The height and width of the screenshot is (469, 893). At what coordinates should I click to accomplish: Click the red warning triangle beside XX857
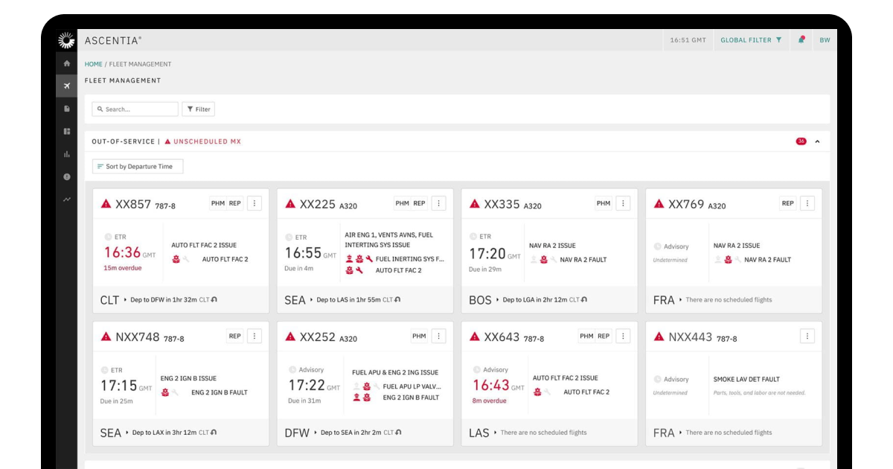coord(106,203)
